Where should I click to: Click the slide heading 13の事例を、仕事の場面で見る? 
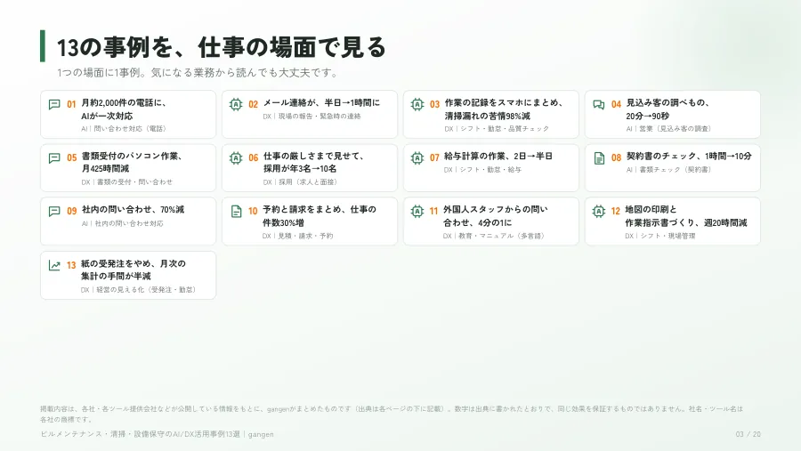click(x=221, y=47)
